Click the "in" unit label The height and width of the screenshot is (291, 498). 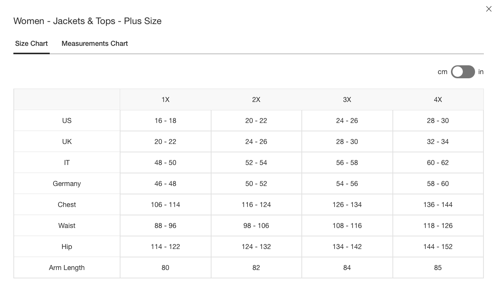(481, 72)
